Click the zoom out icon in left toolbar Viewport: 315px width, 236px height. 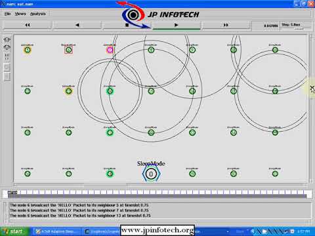tap(7, 47)
